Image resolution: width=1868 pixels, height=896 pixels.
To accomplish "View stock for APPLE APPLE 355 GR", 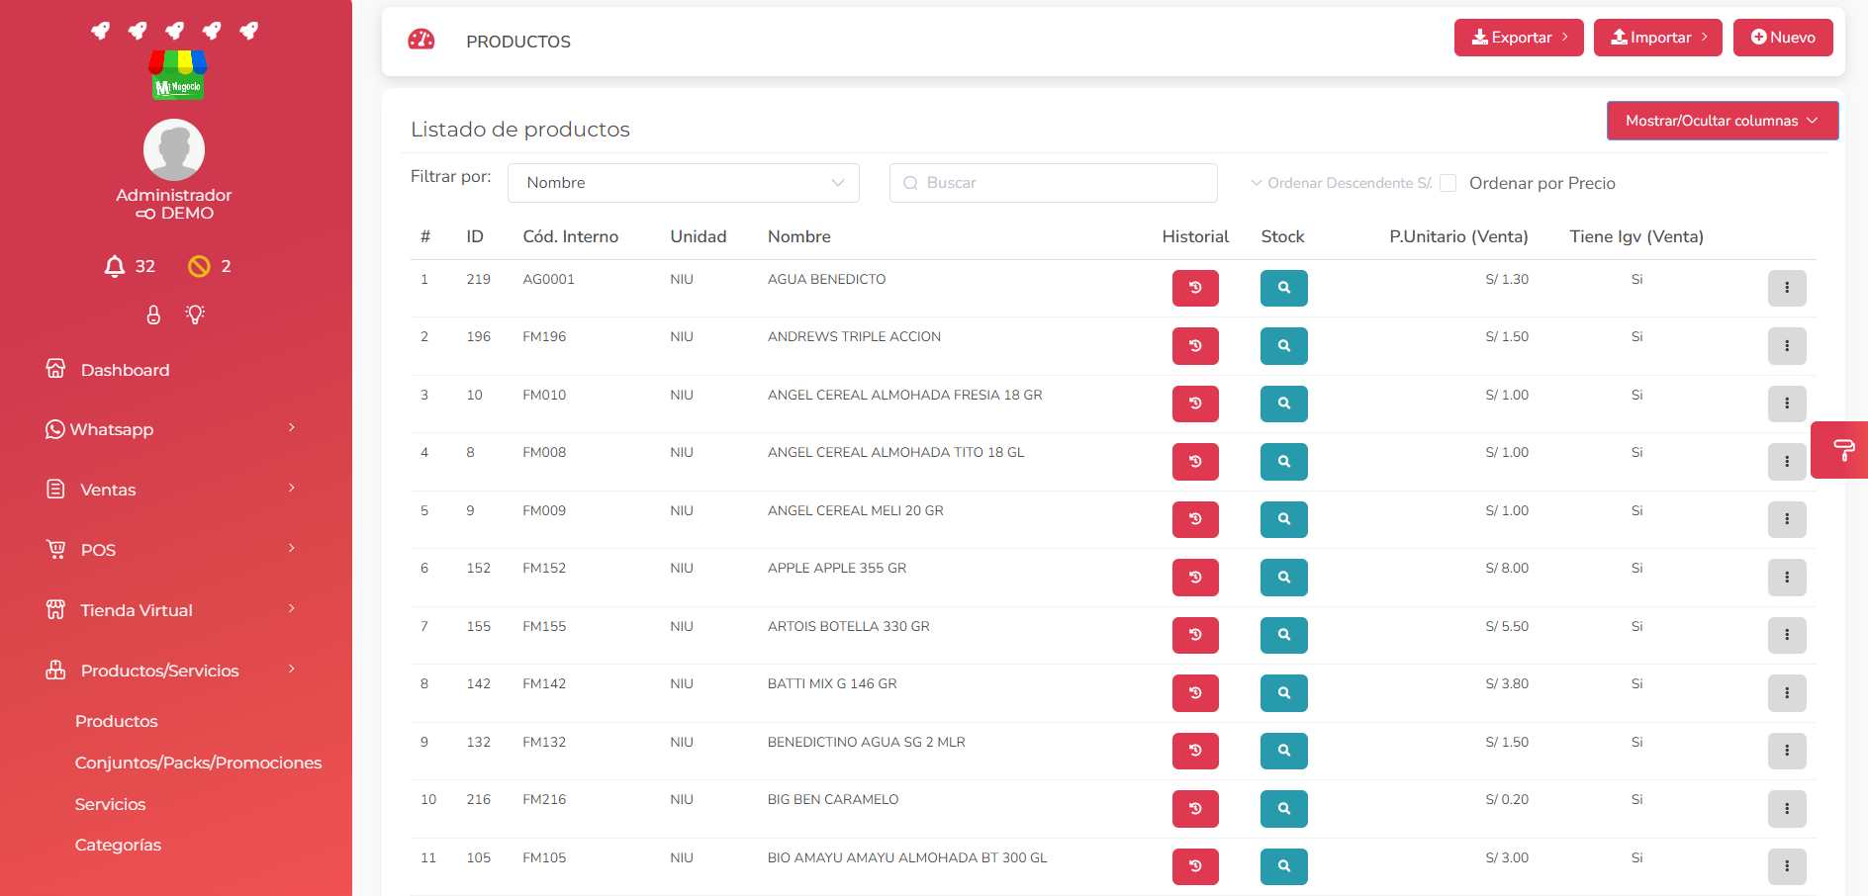I will (x=1283, y=578).
